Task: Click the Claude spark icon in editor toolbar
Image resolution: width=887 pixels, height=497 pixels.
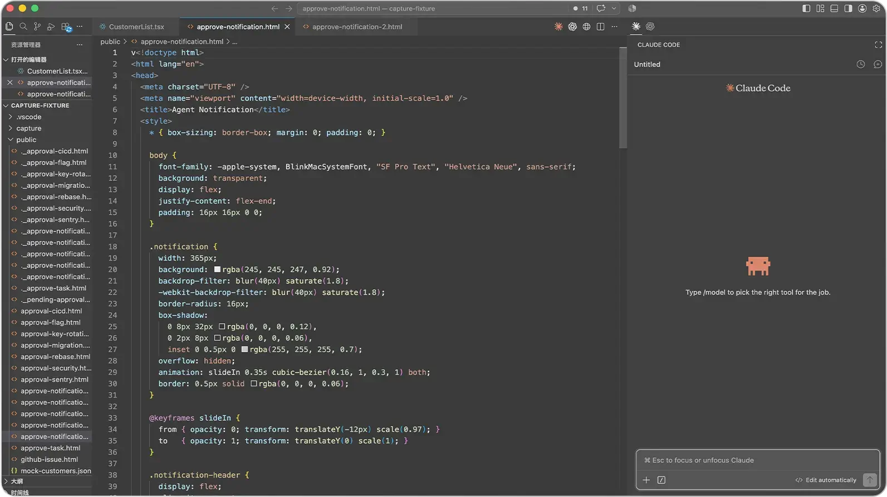Action: (x=558, y=26)
